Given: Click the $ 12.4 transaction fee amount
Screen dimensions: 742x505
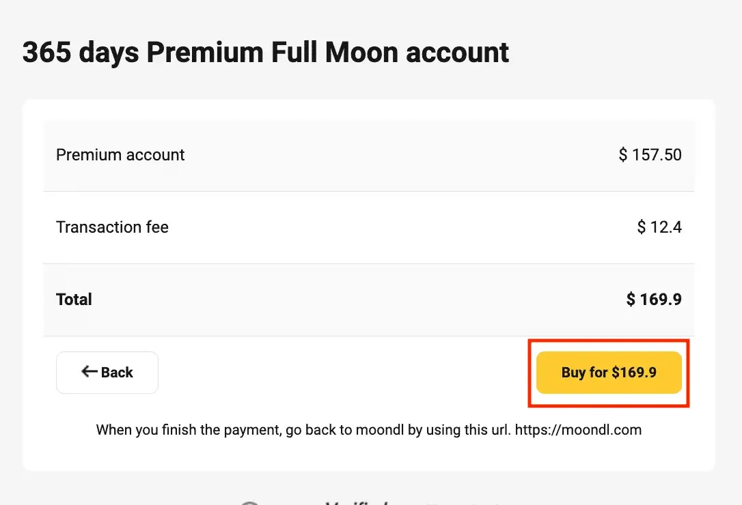Looking at the screenshot, I should [x=659, y=227].
